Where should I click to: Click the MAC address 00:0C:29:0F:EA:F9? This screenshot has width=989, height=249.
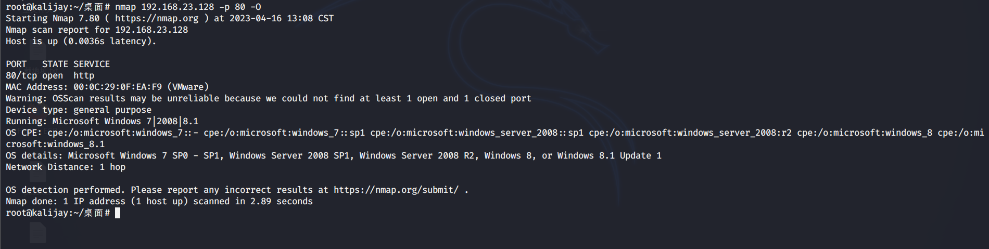point(118,87)
